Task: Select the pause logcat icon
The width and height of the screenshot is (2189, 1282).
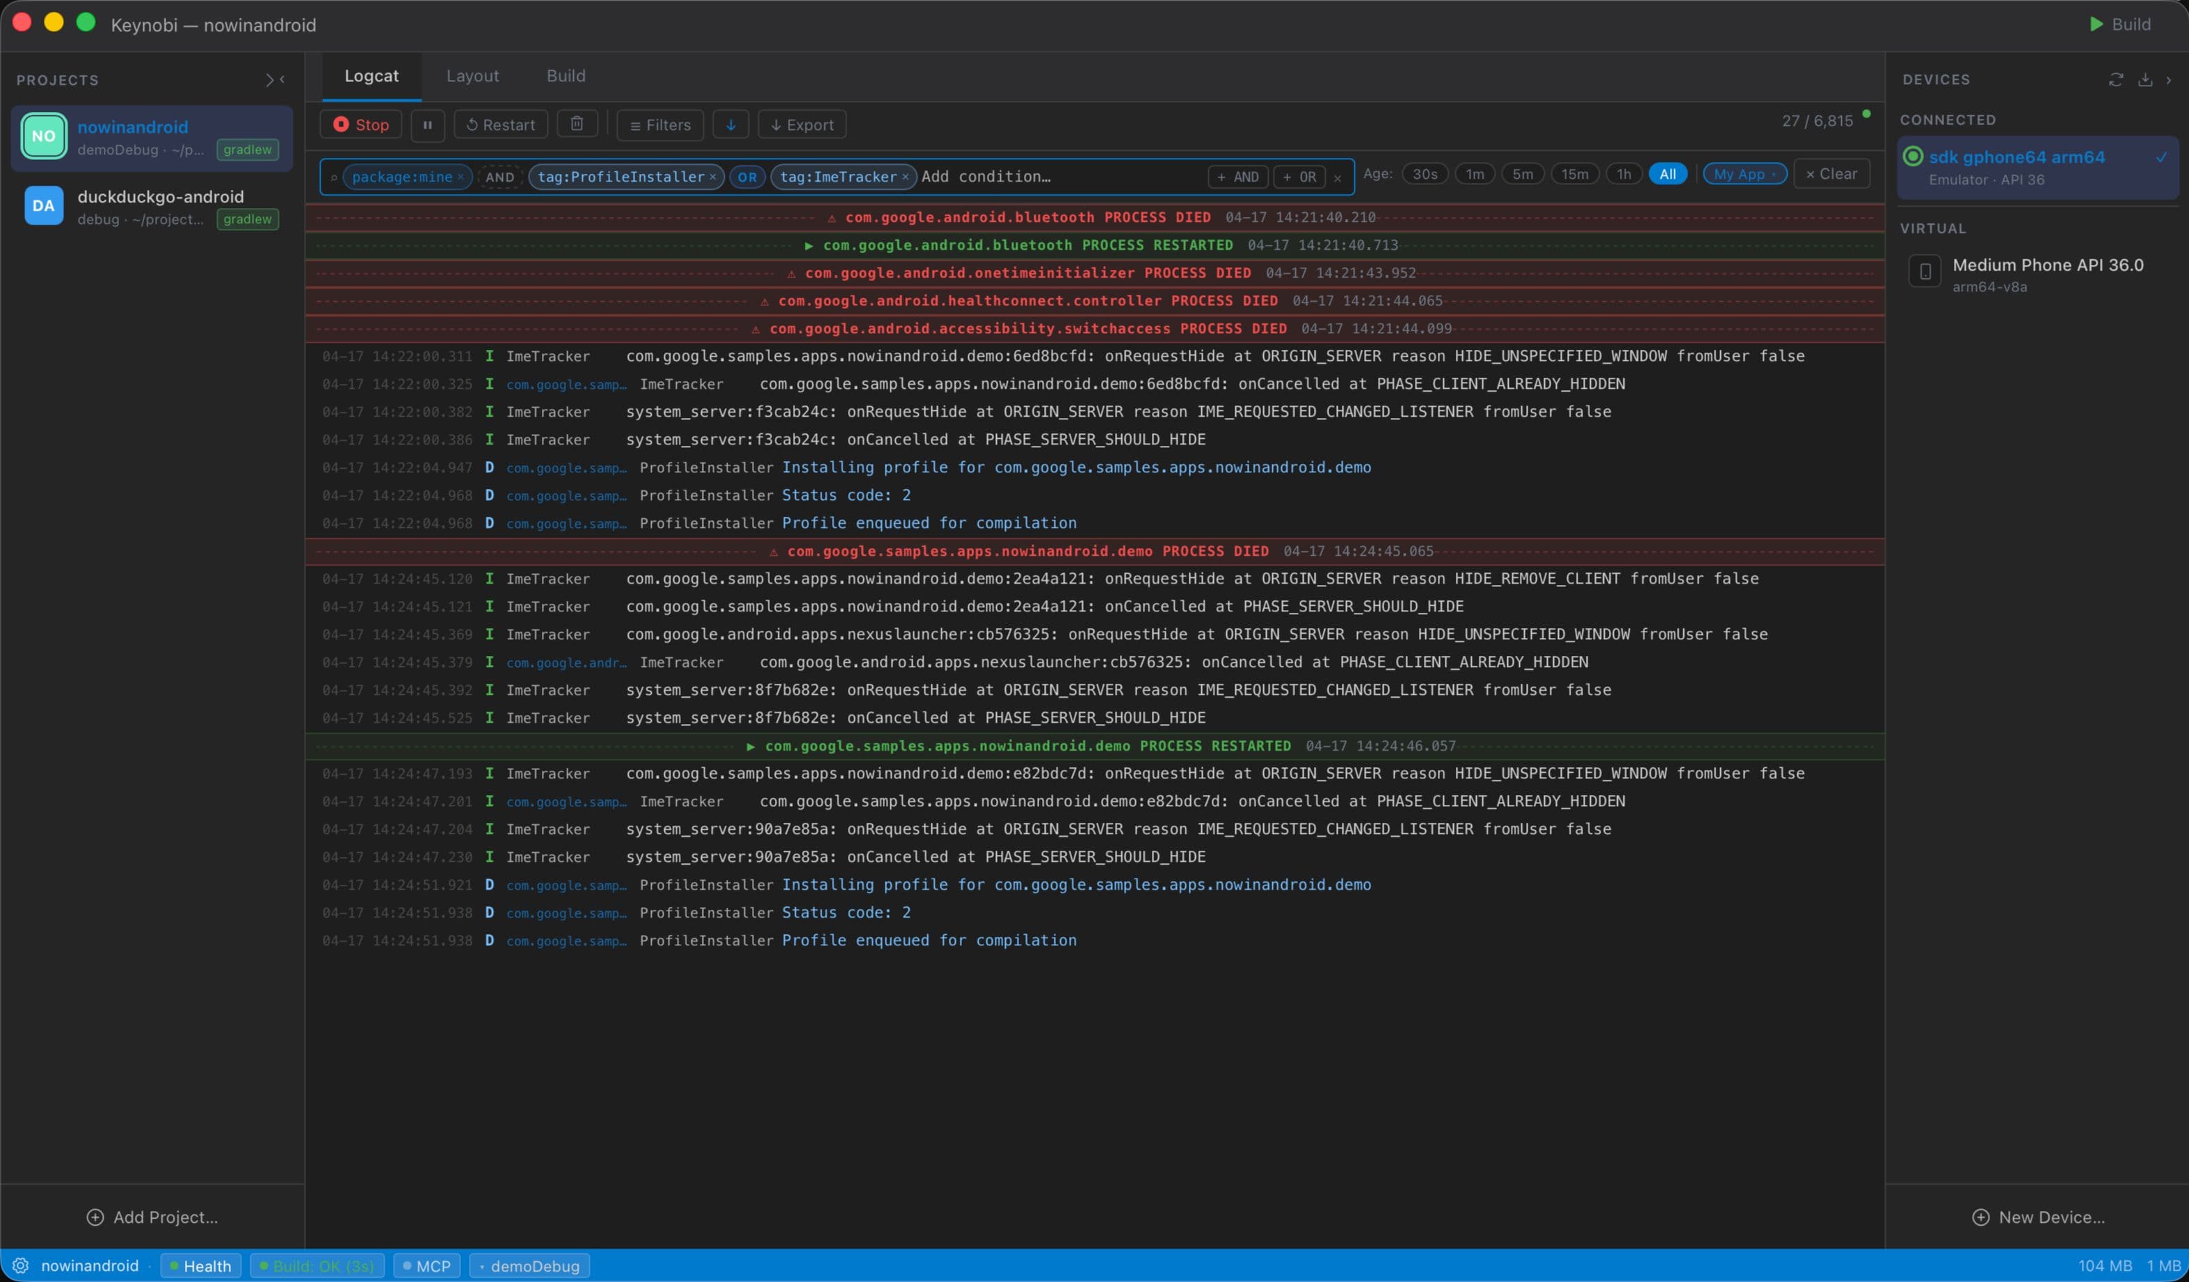Action: pyautogui.click(x=427, y=125)
